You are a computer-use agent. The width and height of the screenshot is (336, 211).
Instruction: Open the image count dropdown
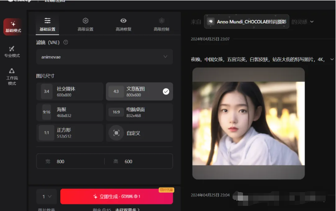coord(47,196)
